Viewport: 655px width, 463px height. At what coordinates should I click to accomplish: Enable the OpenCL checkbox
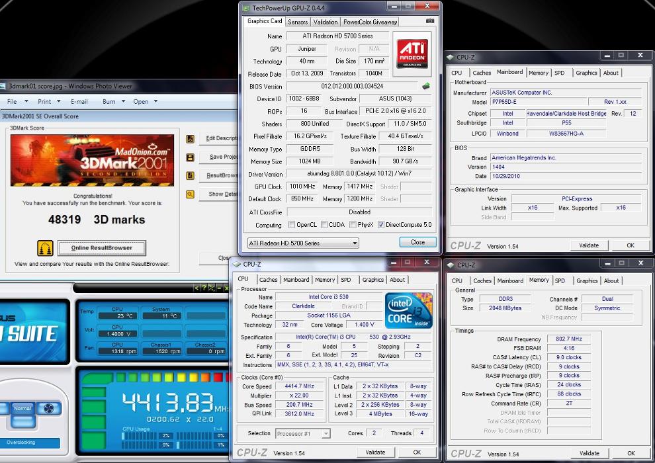pos(292,225)
